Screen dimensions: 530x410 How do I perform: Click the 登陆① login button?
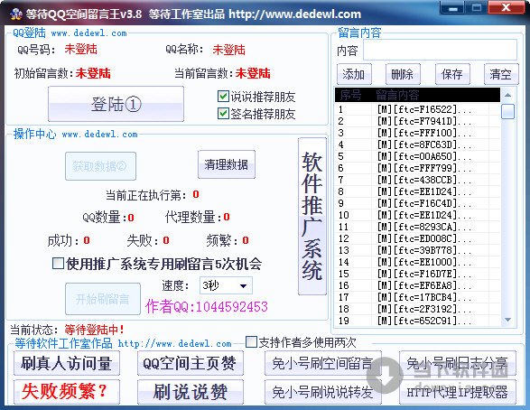pyautogui.click(x=116, y=104)
